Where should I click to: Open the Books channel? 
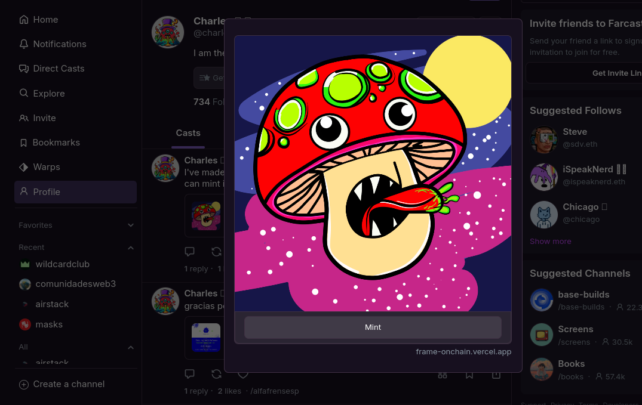point(571,364)
